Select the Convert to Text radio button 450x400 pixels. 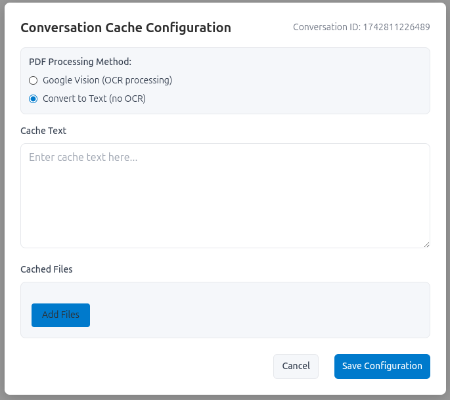coord(34,99)
